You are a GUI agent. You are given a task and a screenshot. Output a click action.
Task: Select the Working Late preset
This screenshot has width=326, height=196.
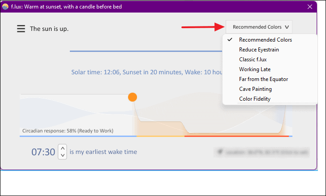[270, 69]
